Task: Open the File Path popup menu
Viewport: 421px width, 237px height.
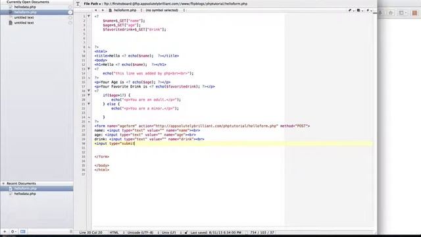Action: [x=92, y=4]
